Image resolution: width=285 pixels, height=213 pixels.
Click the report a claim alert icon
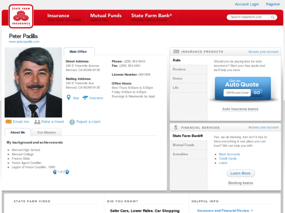point(72,122)
